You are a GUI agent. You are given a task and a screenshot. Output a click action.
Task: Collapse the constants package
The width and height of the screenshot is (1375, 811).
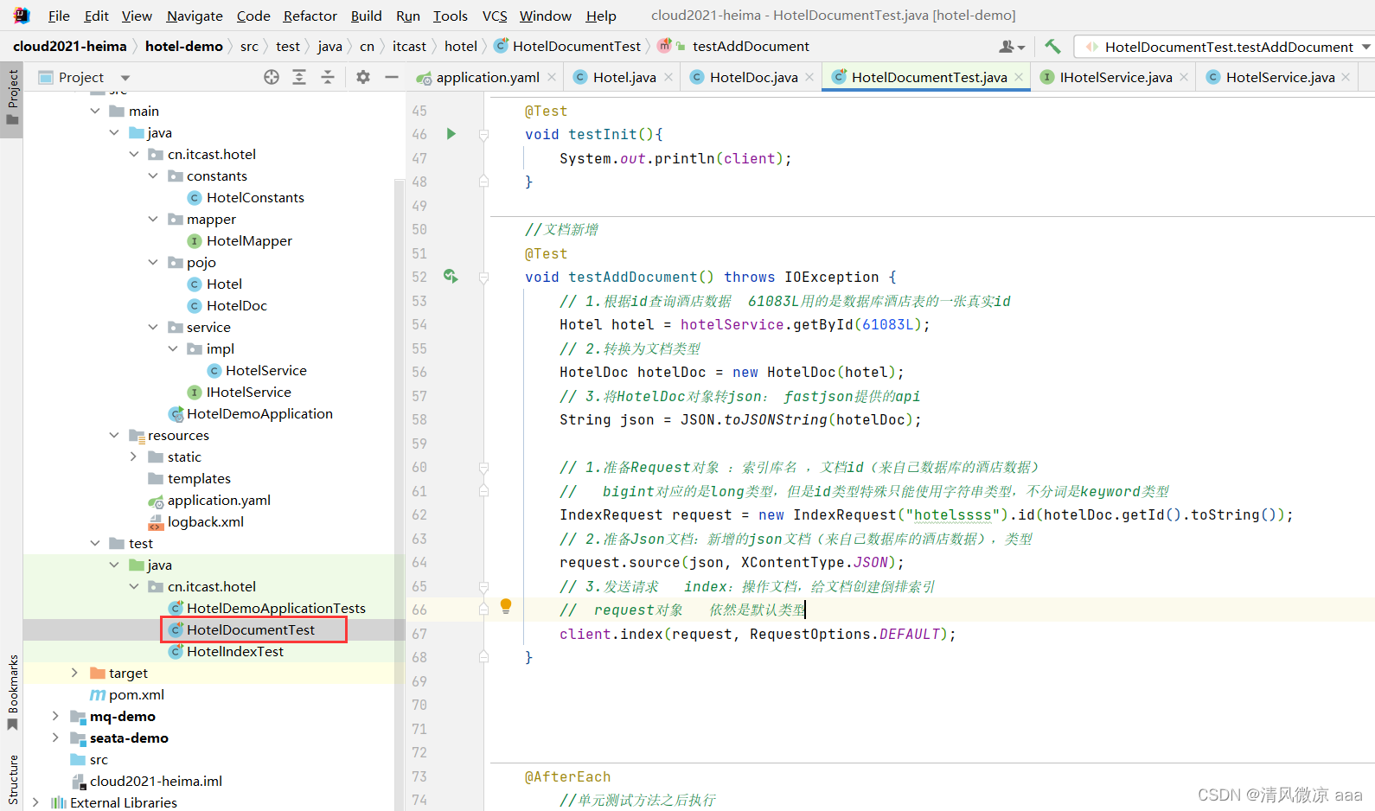click(x=153, y=176)
